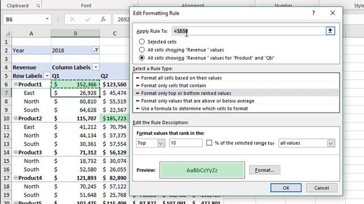Click the formula bar enter checkmark icon
The image size is (364, 204).
tap(88, 19)
